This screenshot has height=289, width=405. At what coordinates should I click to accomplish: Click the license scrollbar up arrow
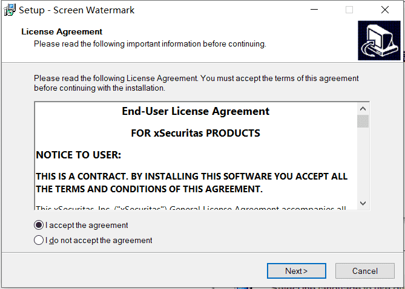363,109
